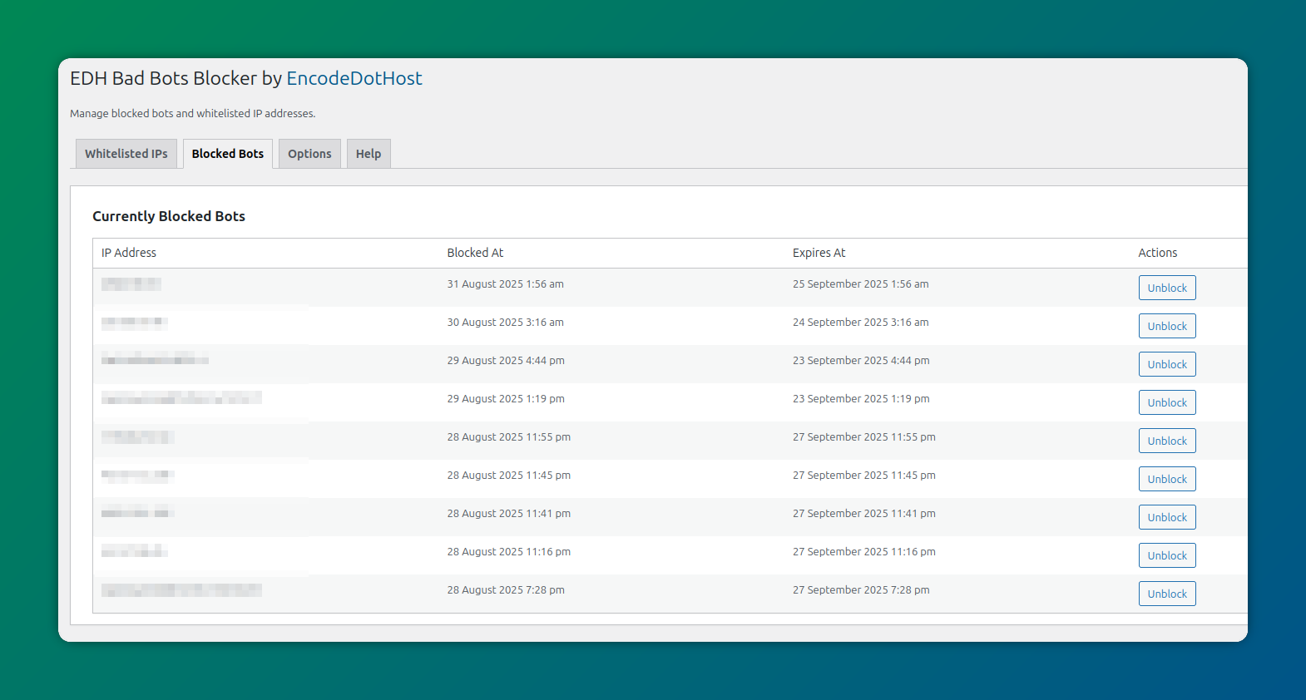Unblock the bot blocked 28 August 11:45 pm
The height and width of the screenshot is (700, 1306).
click(x=1167, y=479)
